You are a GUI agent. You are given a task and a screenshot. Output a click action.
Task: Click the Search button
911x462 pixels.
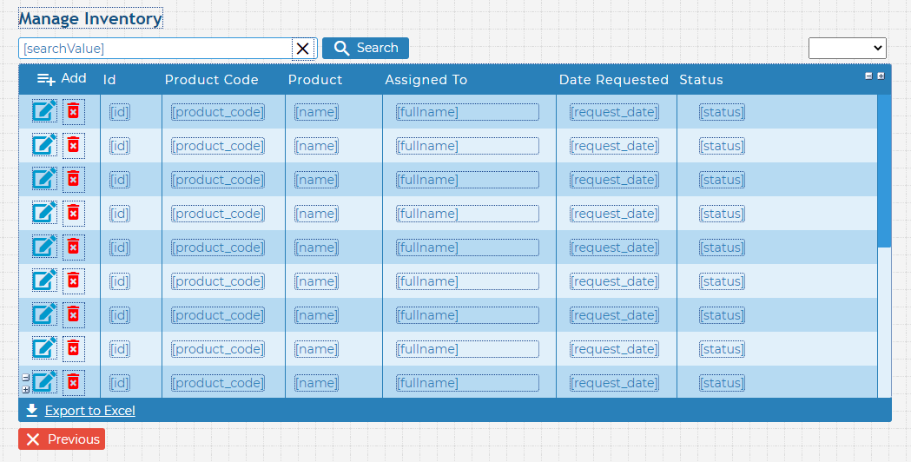pos(366,49)
